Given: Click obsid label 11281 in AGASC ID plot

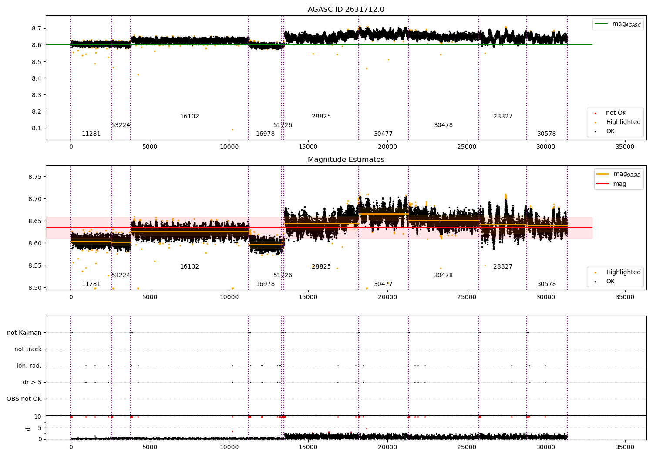Looking at the screenshot, I should 91,134.
